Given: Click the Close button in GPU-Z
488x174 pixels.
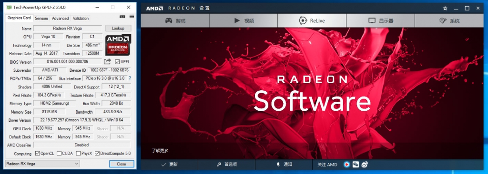Looking at the screenshot, I should tap(122, 164).
